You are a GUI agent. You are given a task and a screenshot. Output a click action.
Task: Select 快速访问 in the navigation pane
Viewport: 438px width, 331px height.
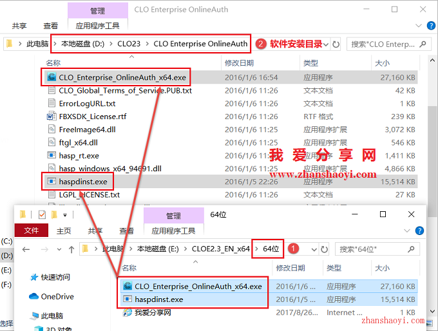[x=55, y=277]
